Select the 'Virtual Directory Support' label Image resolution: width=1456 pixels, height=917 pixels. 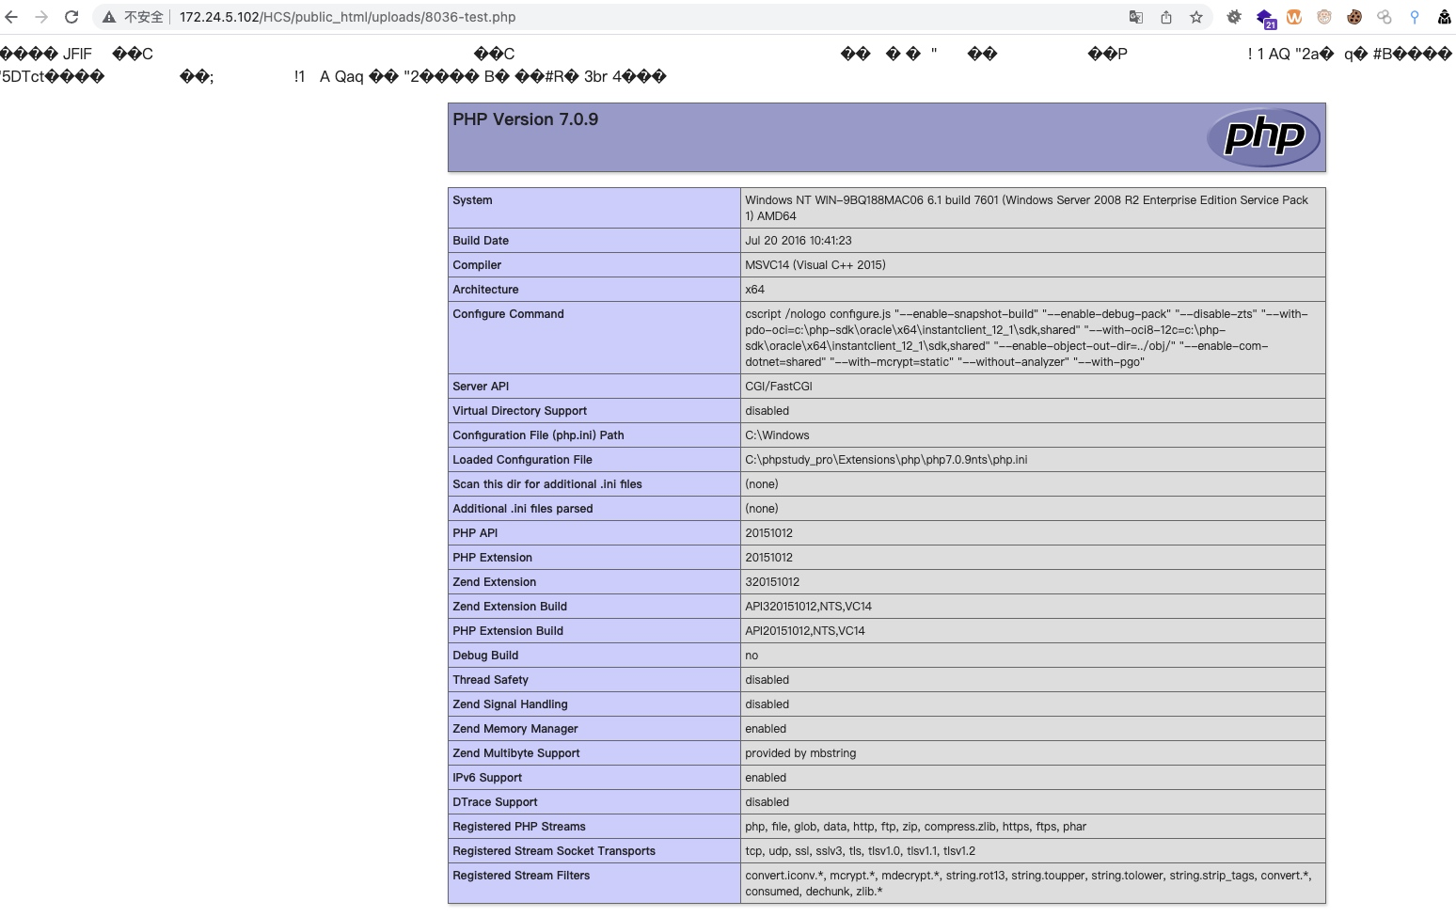(519, 411)
